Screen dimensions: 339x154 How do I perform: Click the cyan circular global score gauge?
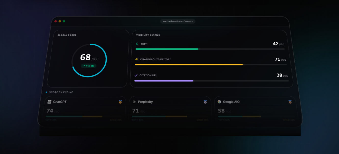(x=89, y=60)
